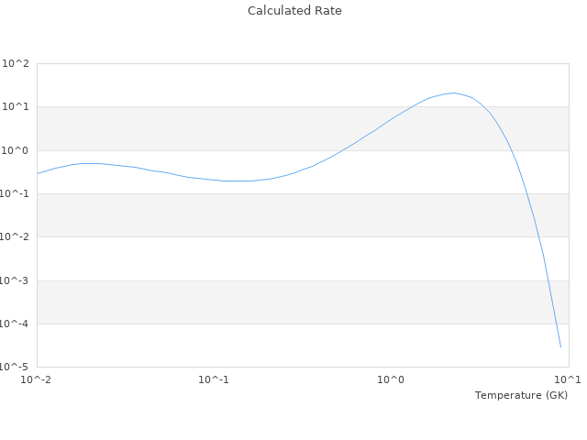Click the blue curve's lowest right end point
587x440 pixels.
[560, 347]
